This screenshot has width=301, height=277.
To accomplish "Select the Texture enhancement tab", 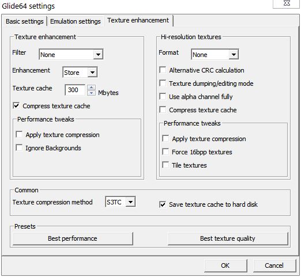I will 138,20.
